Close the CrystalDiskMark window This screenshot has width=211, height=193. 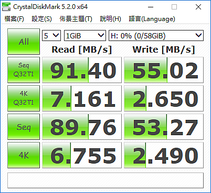pos(198,7)
